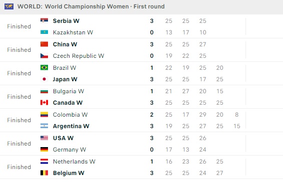Select the Netherlands W team name
Screen dimensions: 283x182
pos(74,162)
